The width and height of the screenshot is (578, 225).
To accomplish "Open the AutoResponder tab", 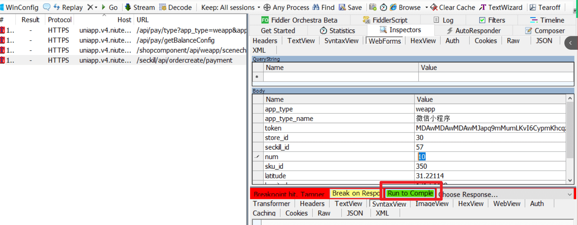I will (474, 31).
